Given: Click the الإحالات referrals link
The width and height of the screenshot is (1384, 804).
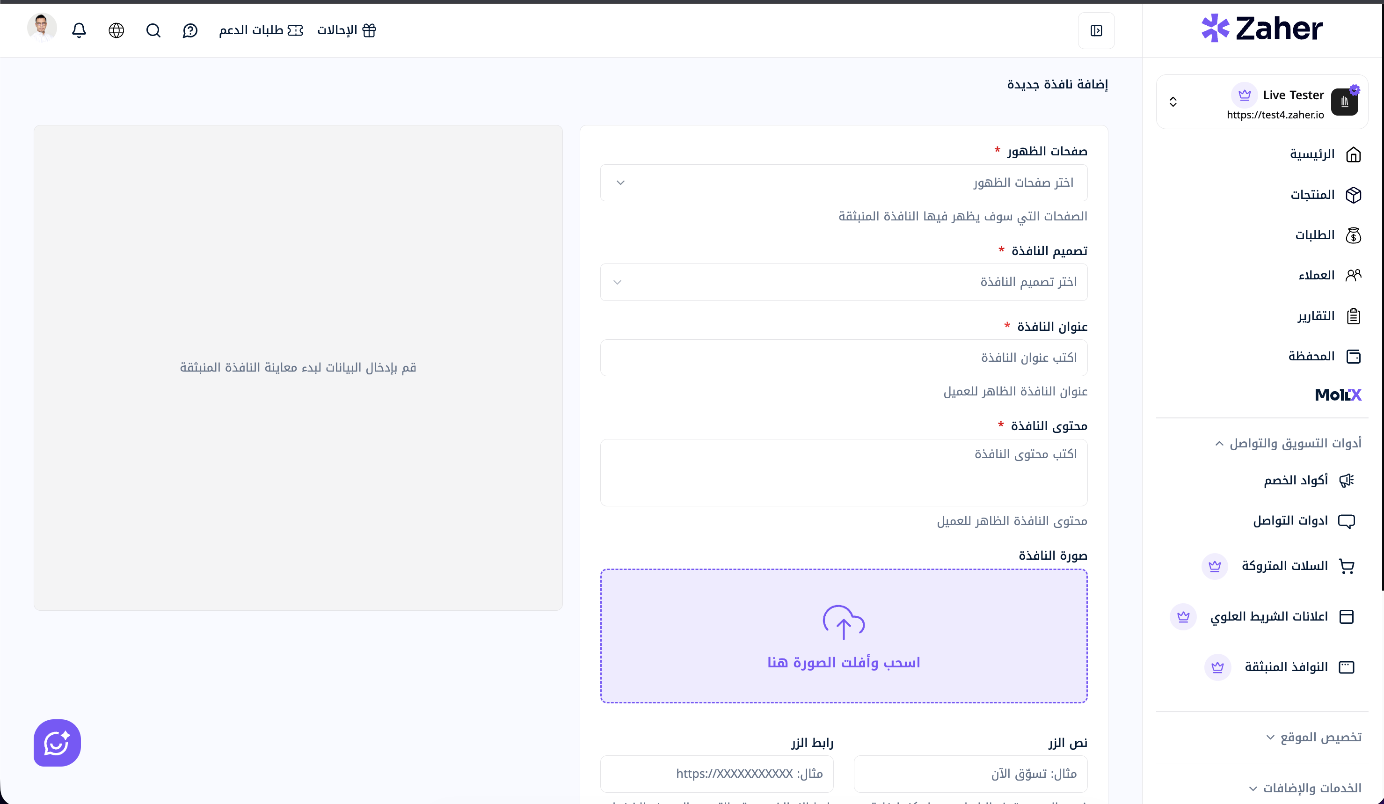Looking at the screenshot, I should click(x=347, y=30).
